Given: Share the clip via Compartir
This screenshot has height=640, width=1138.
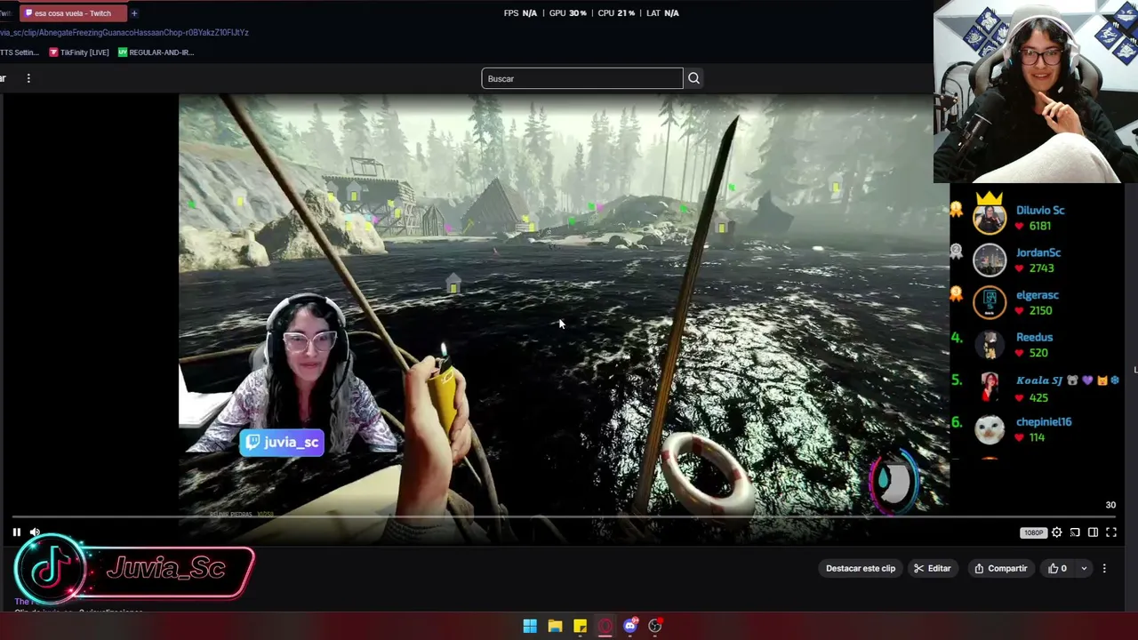Looking at the screenshot, I should point(1000,569).
